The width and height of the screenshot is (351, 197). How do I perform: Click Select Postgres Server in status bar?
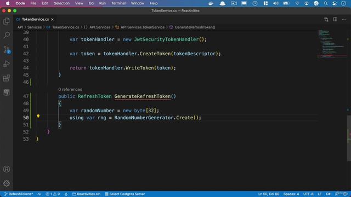tap(125, 194)
